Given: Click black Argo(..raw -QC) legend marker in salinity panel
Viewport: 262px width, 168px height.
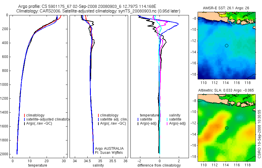Looking at the screenshot, I should pos(98,123).
